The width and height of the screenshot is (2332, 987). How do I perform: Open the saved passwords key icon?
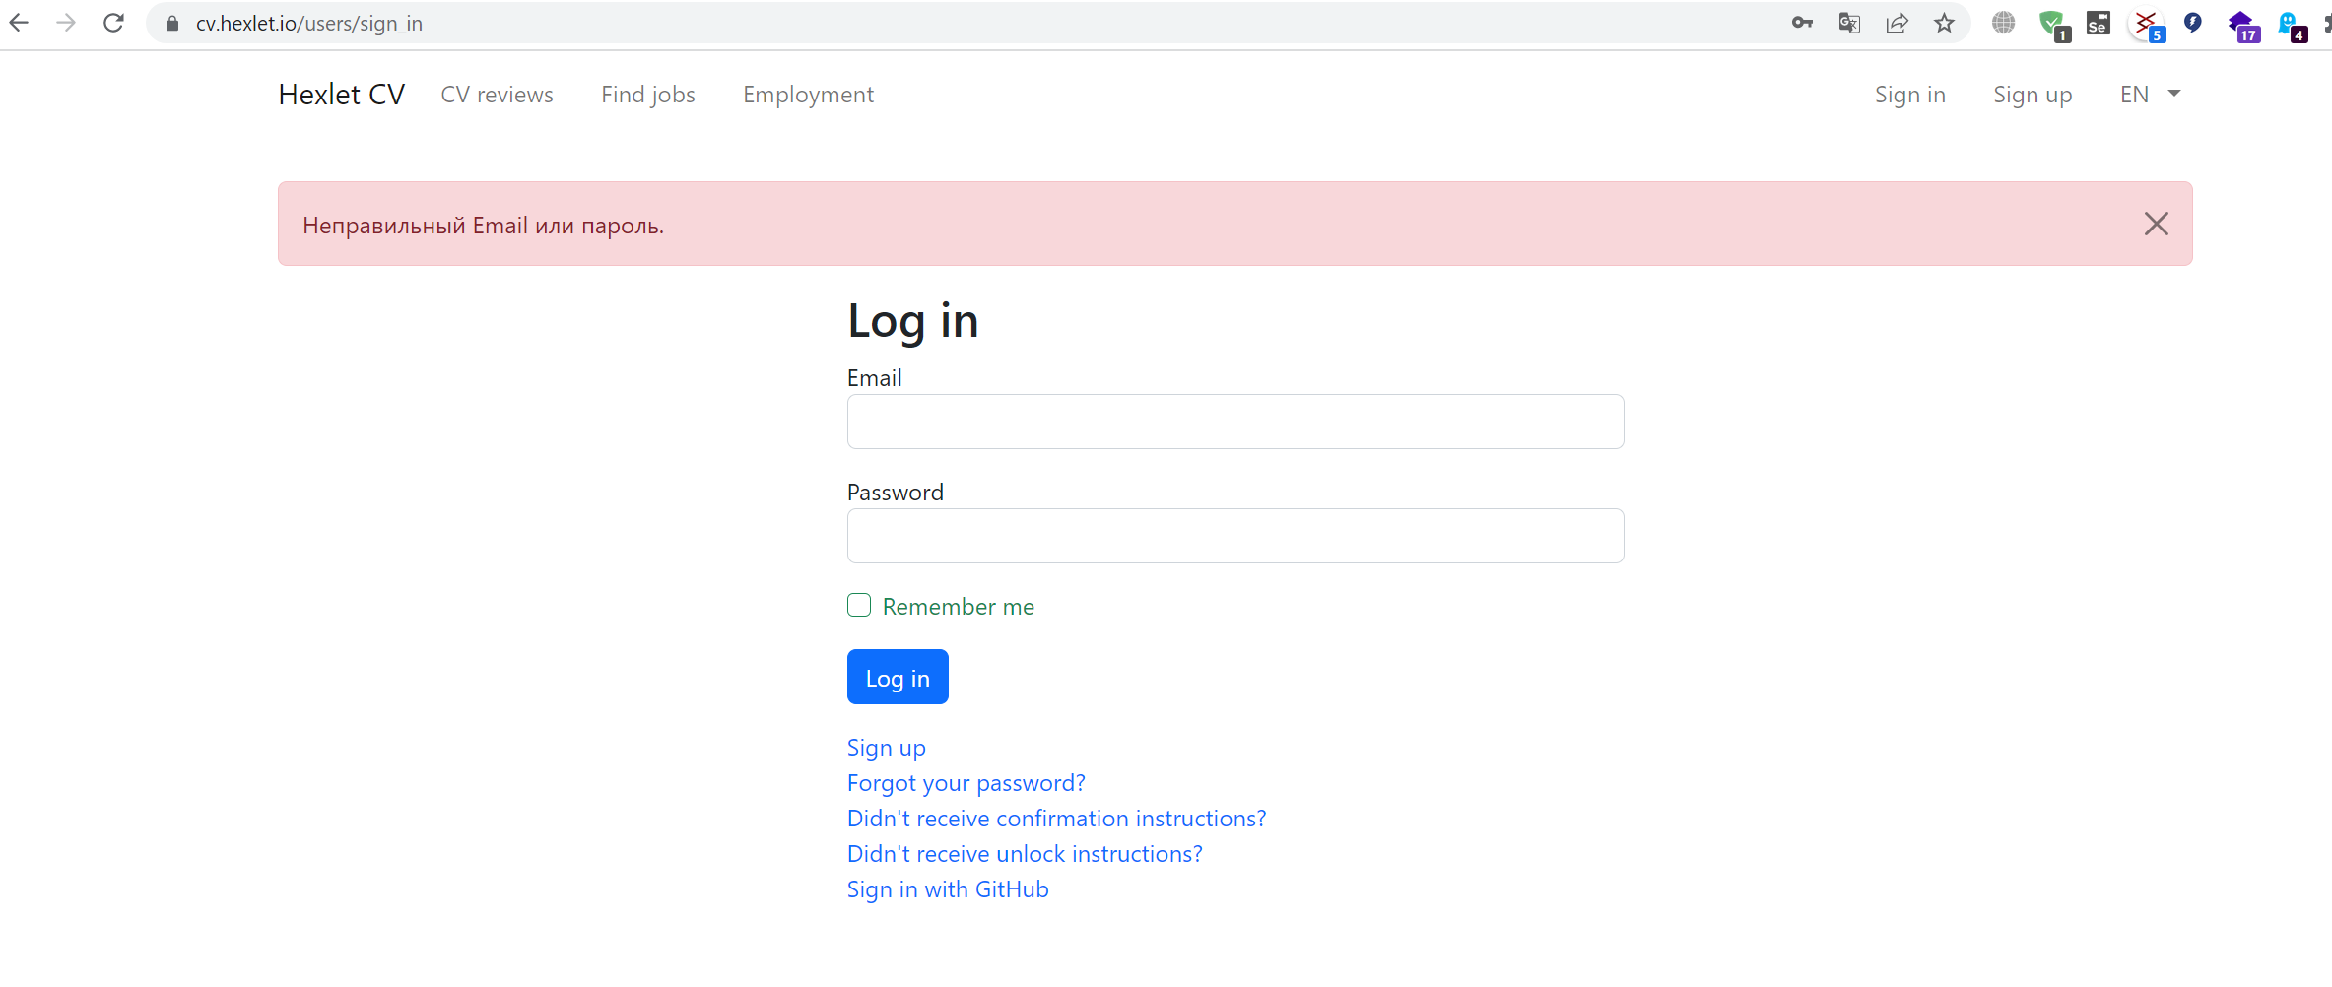click(x=1802, y=23)
